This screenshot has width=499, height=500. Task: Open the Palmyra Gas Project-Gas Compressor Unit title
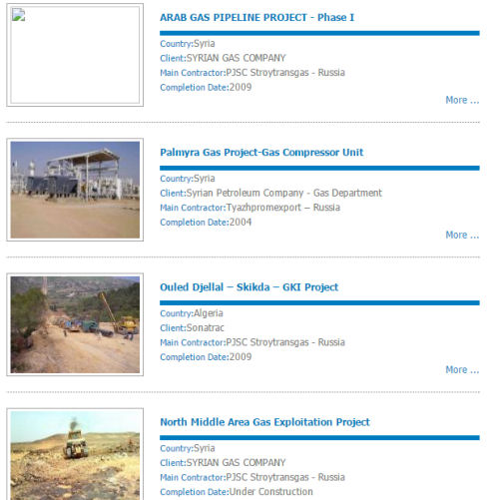click(x=261, y=153)
